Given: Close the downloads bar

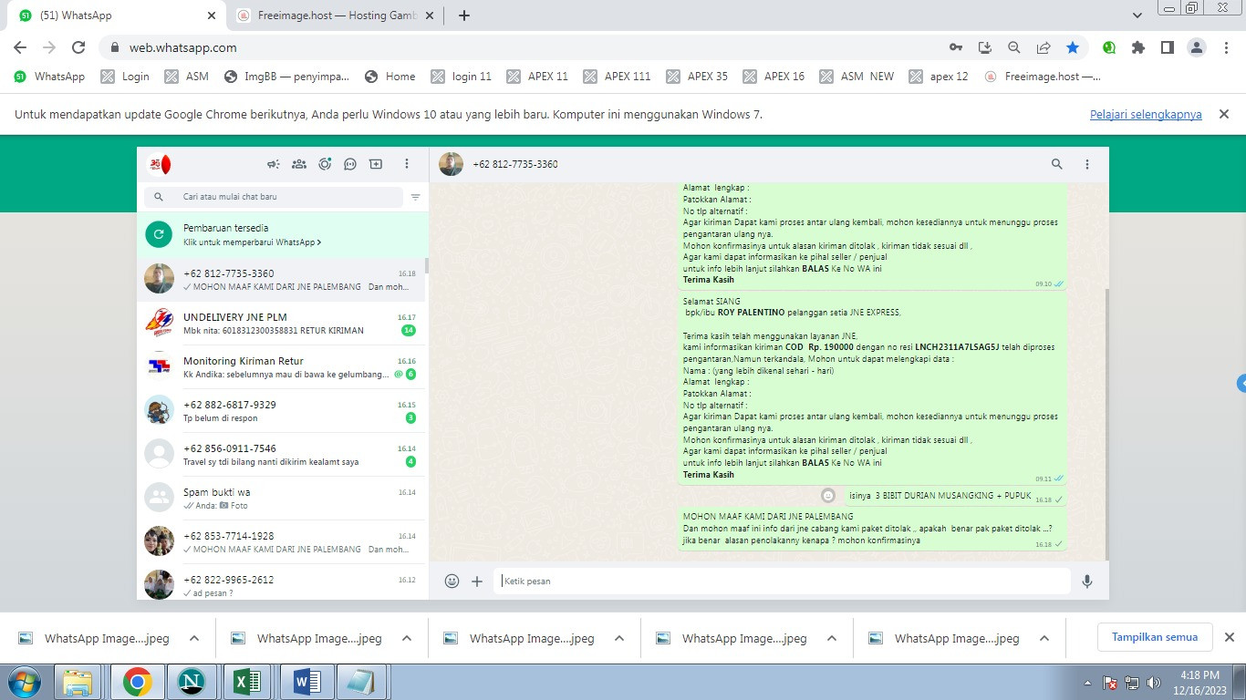Looking at the screenshot, I should (1229, 637).
